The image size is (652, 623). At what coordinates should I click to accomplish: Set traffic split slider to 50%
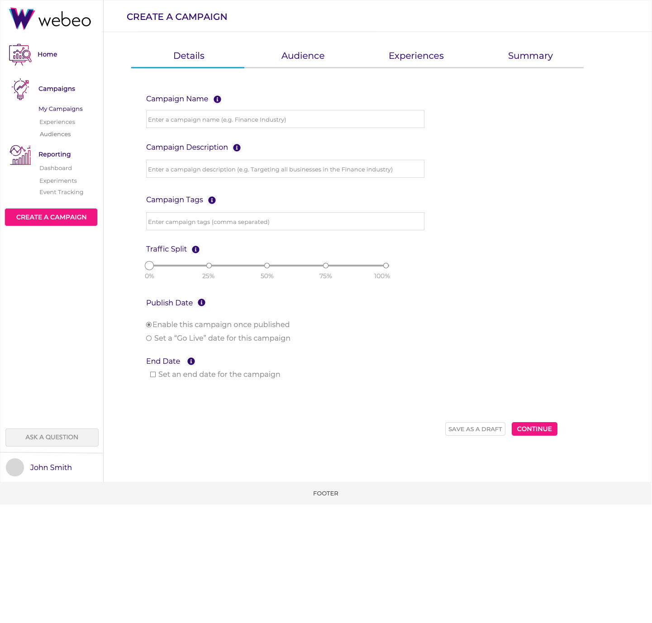(x=267, y=266)
